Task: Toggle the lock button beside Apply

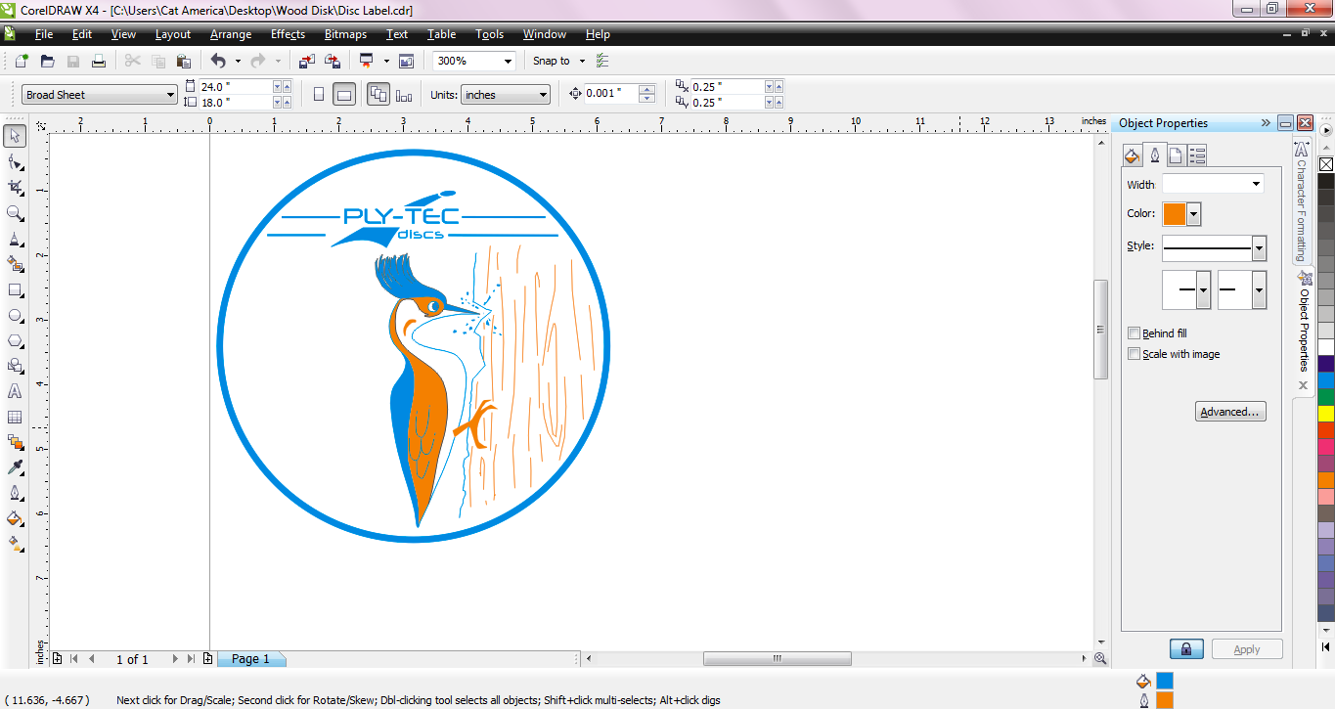Action: pos(1186,649)
